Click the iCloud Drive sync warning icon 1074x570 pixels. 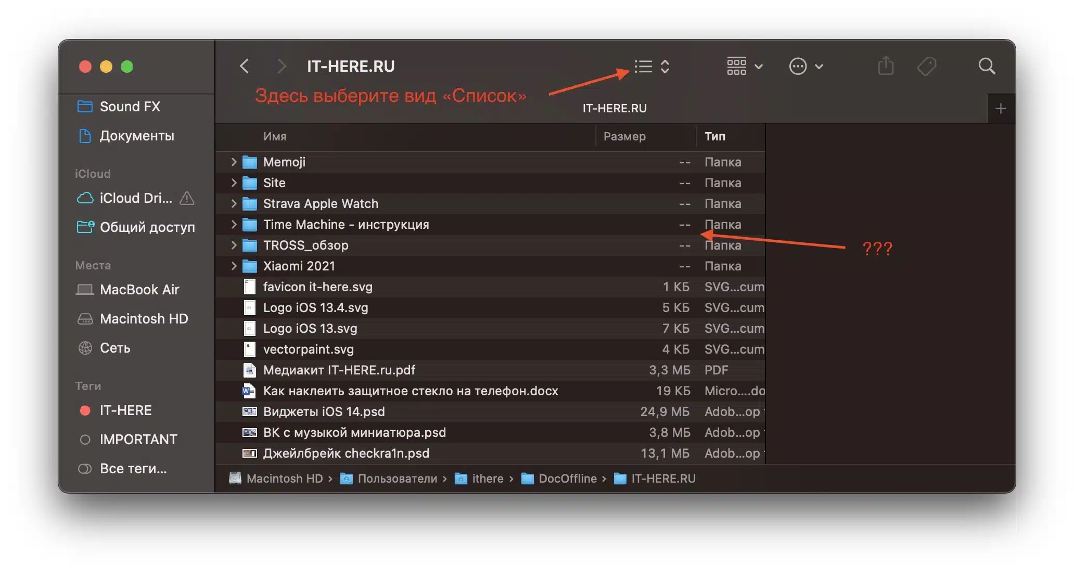tap(186, 198)
